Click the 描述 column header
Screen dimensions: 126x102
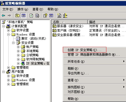coord(107,22)
